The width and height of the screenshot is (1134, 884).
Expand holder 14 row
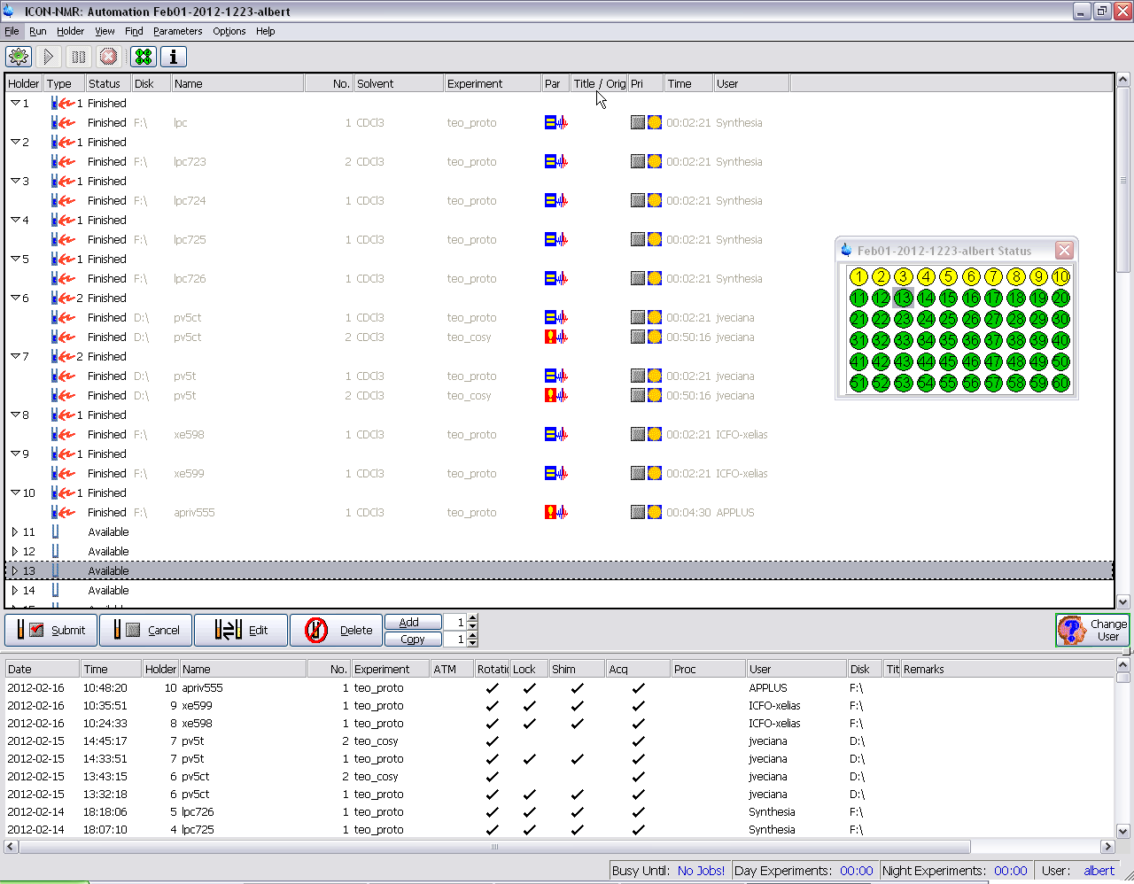[15, 591]
